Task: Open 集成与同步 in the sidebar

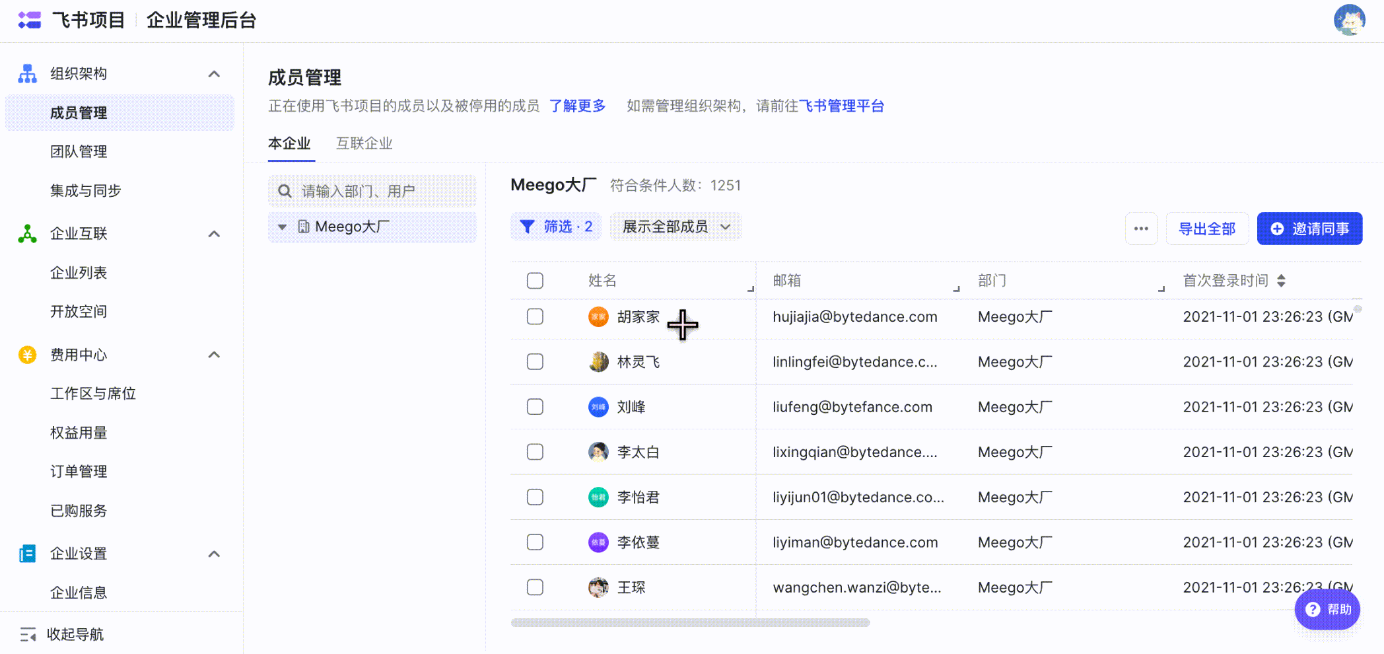Action: 86,191
